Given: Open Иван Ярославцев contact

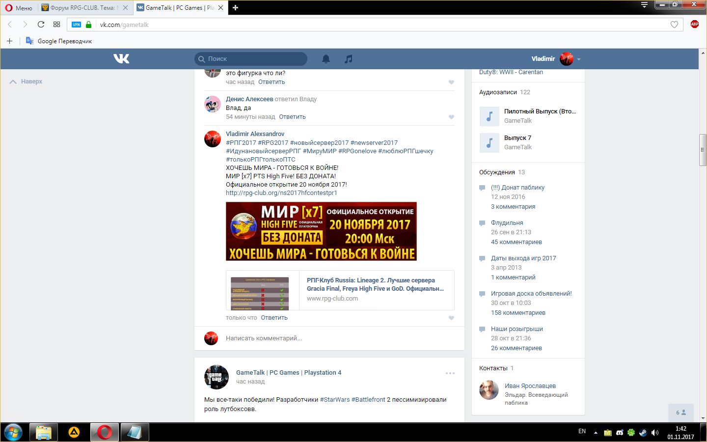Looking at the screenshot, I should pyautogui.click(x=530, y=386).
